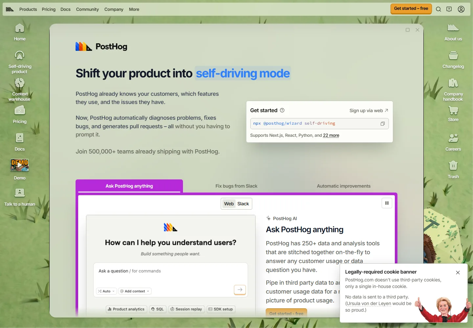The width and height of the screenshot is (473, 328).
Task: Open the Changelog desktop icon
Action: [x=453, y=60]
